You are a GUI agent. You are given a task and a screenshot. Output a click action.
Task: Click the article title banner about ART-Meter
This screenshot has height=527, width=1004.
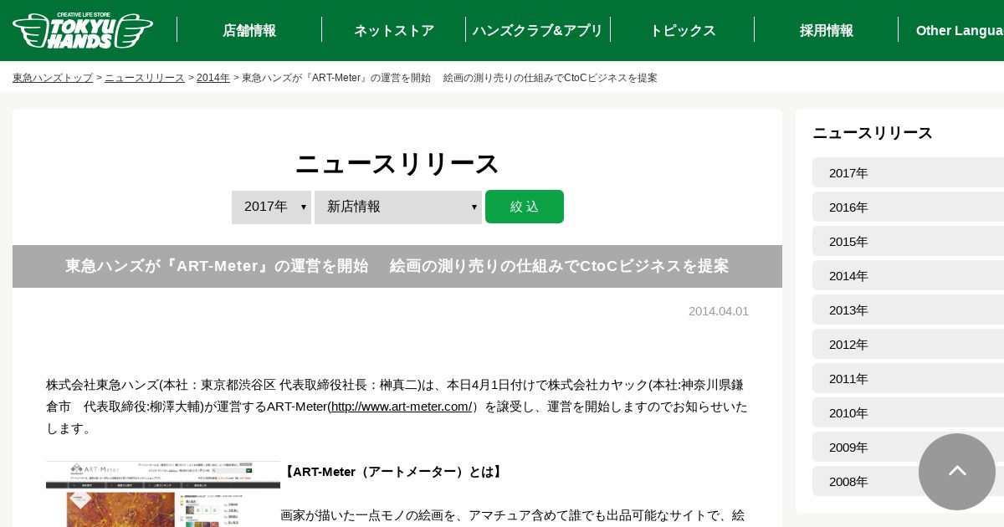point(397,266)
